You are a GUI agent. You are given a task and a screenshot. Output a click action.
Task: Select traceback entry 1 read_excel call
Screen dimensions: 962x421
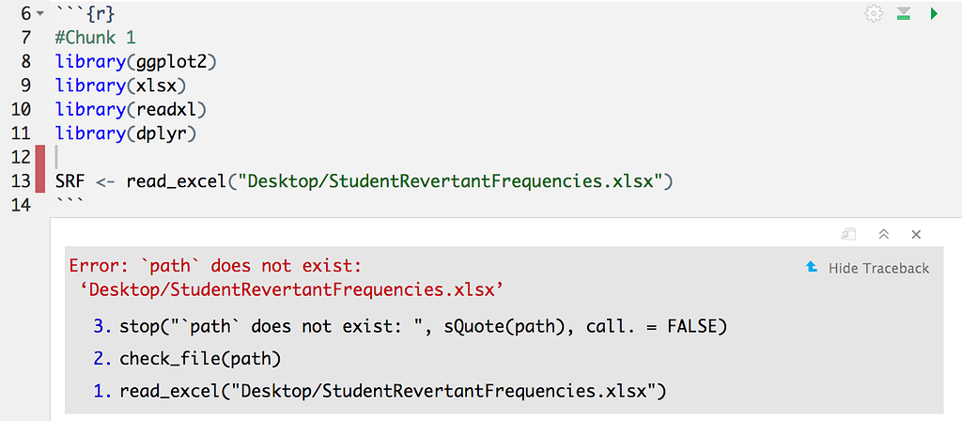(x=380, y=390)
